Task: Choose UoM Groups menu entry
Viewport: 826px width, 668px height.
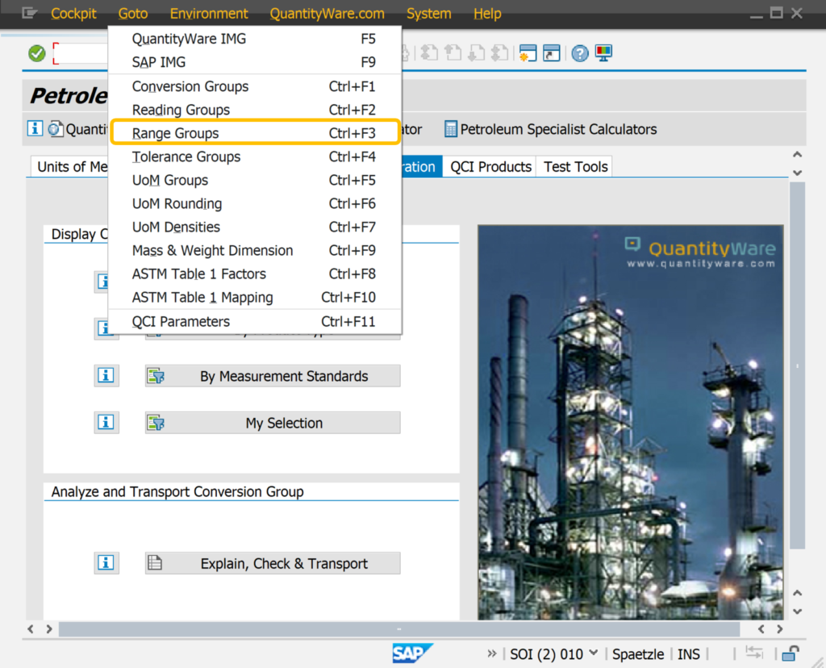Action: pos(254,180)
